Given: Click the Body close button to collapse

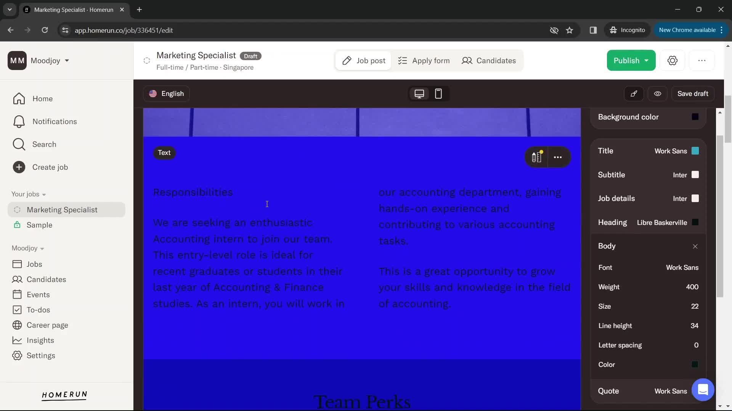Looking at the screenshot, I should click(695, 247).
